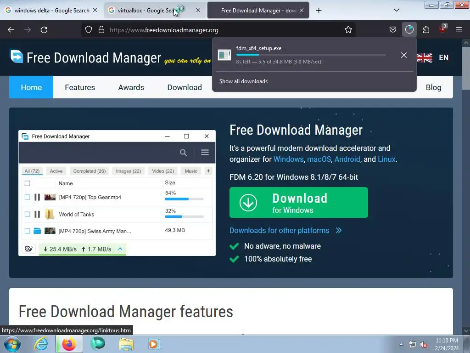Viewport: 470px width, 353px height.
Task: Cancel the fdm_x64_setup.exe download
Action: tap(404, 55)
